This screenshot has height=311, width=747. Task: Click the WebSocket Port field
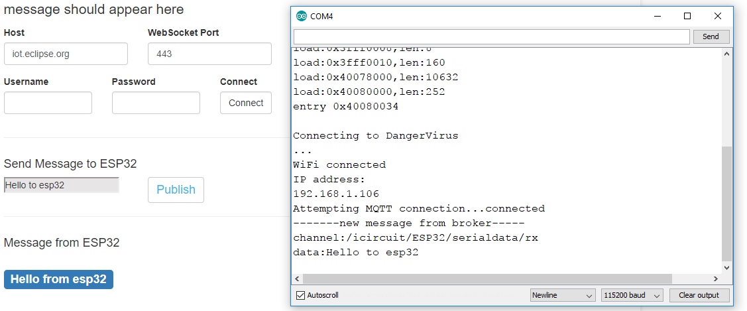(209, 54)
